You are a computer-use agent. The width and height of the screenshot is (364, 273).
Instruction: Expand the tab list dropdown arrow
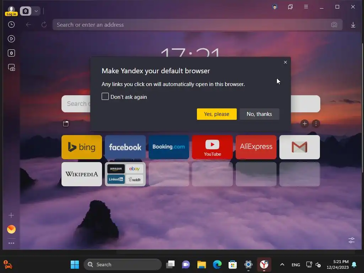(36, 11)
